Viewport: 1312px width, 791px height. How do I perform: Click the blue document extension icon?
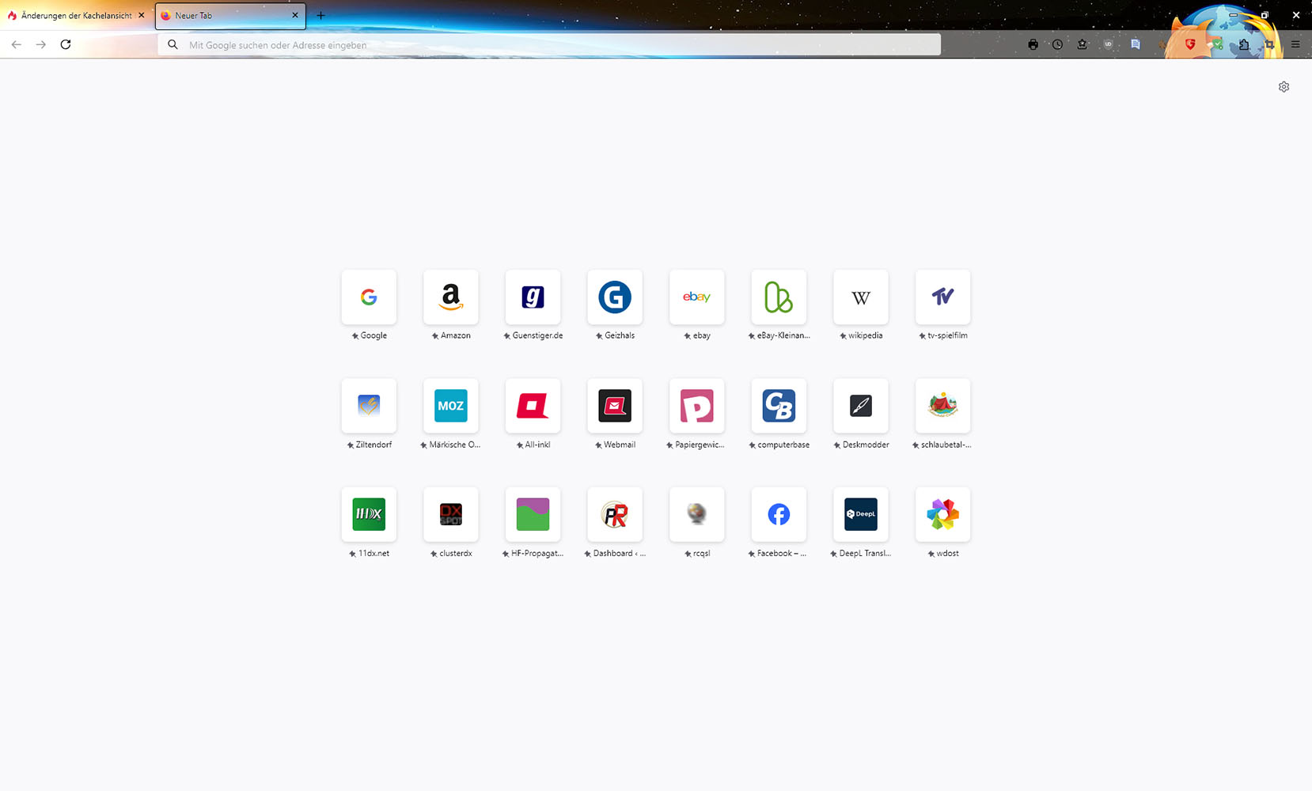click(1136, 44)
